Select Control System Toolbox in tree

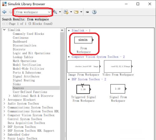click(25, 119)
